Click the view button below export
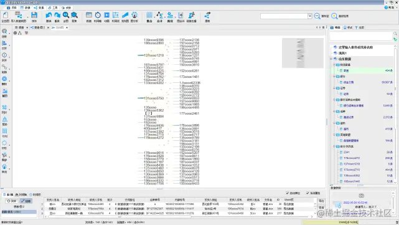This screenshot has width=399, height=225. pos(321,208)
